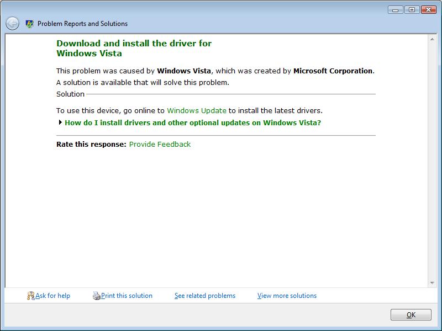Click 'A solution is available' sentence

pyautogui.click(x=143, y=82)
